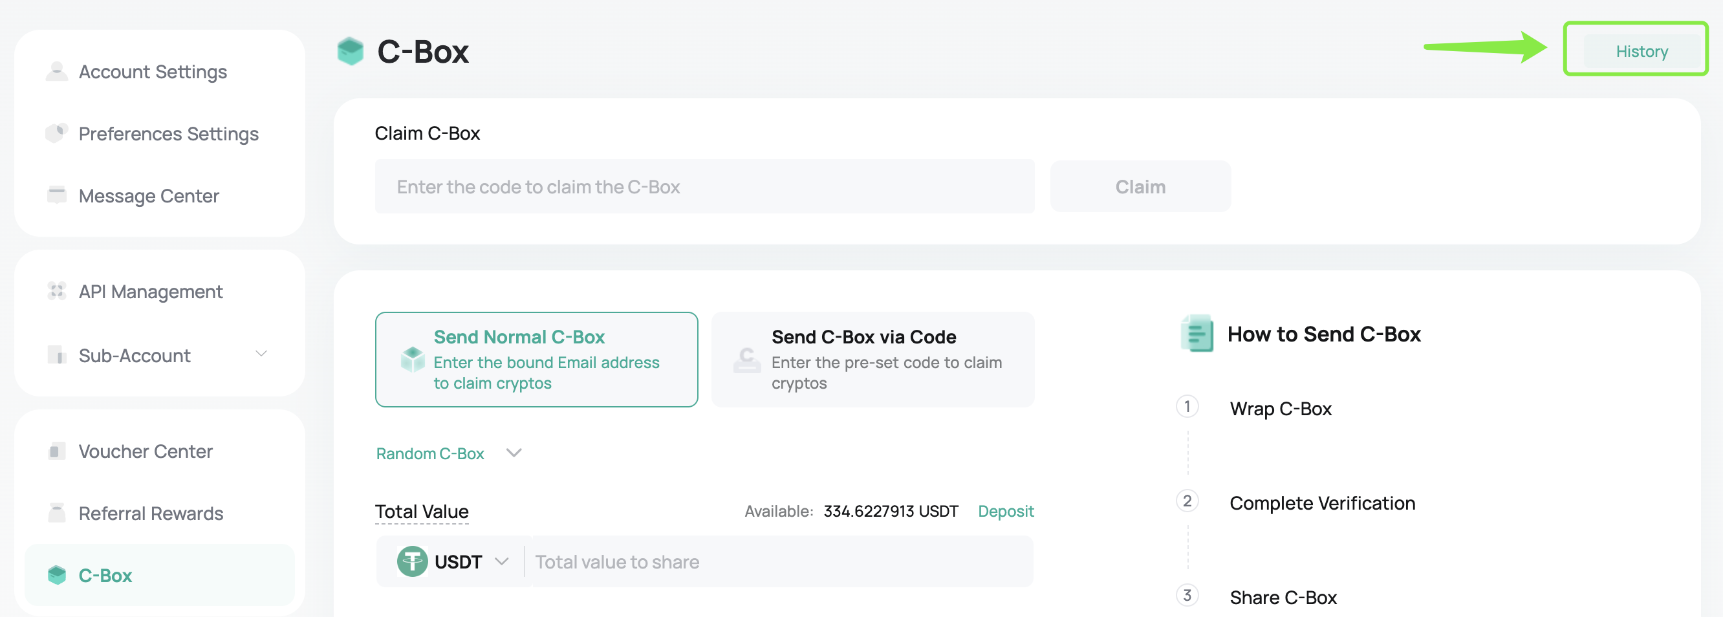Click the How to Send C-Box document icon
This screenshot has width=1723, height=617.
[1197, 333]
